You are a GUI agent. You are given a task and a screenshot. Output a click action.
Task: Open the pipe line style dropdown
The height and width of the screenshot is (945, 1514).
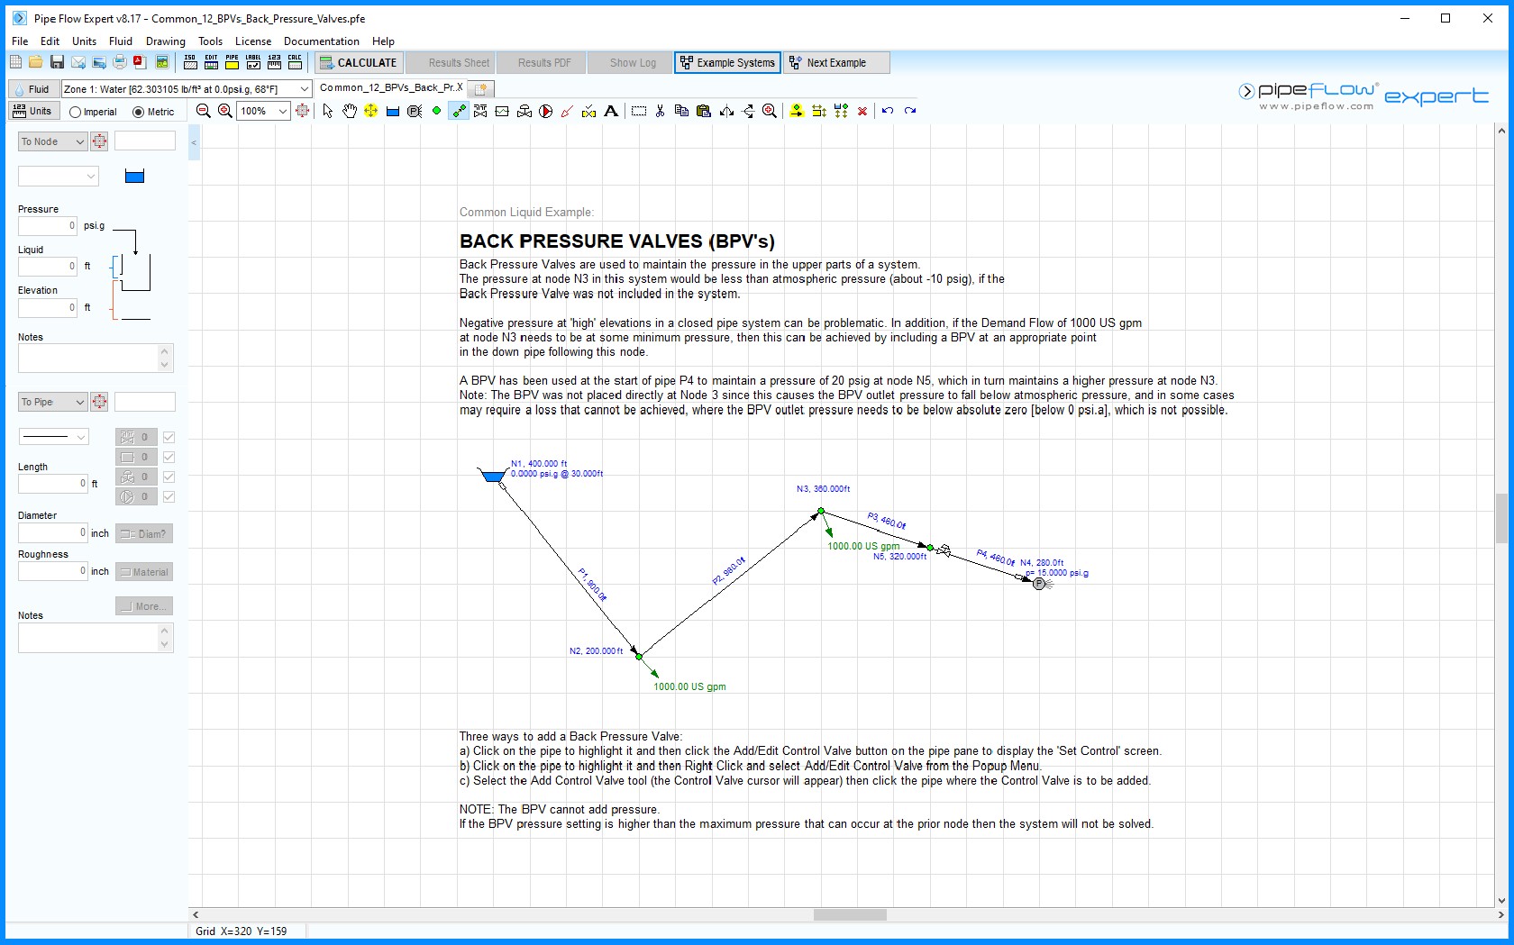click(x=53, y=437)
